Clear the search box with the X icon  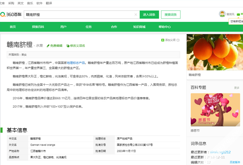136,15
